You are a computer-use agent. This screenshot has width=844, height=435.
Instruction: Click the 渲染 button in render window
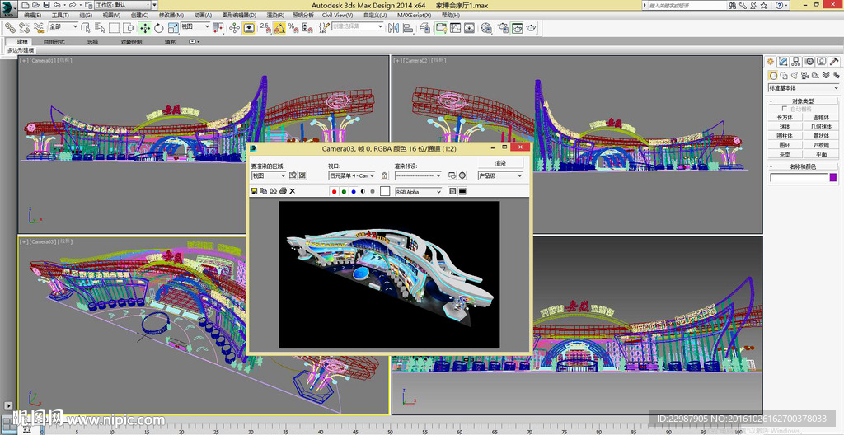point(500,163)
